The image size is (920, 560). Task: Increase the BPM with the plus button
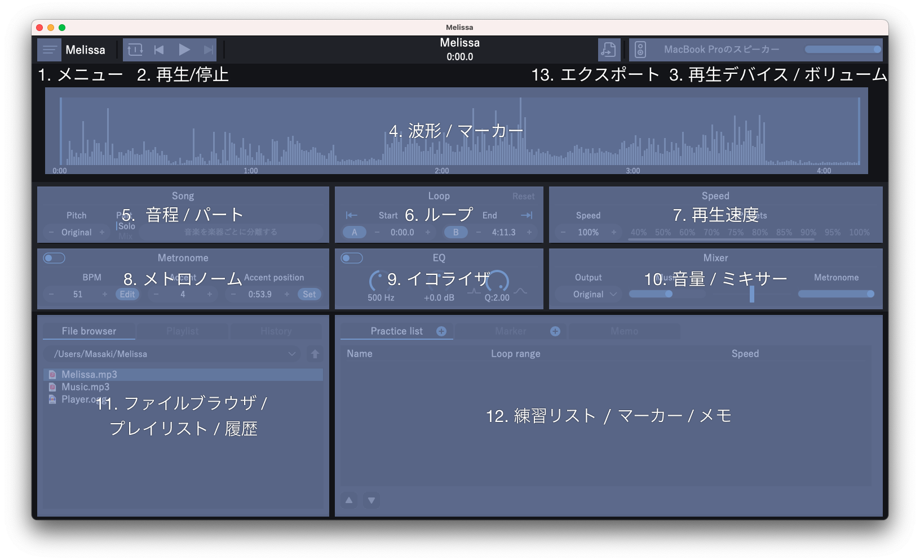click(104, 294)
